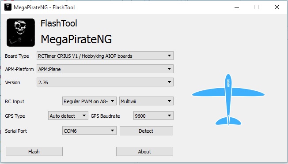Open the Serial Port COM6 dropdown

[89, 130]
